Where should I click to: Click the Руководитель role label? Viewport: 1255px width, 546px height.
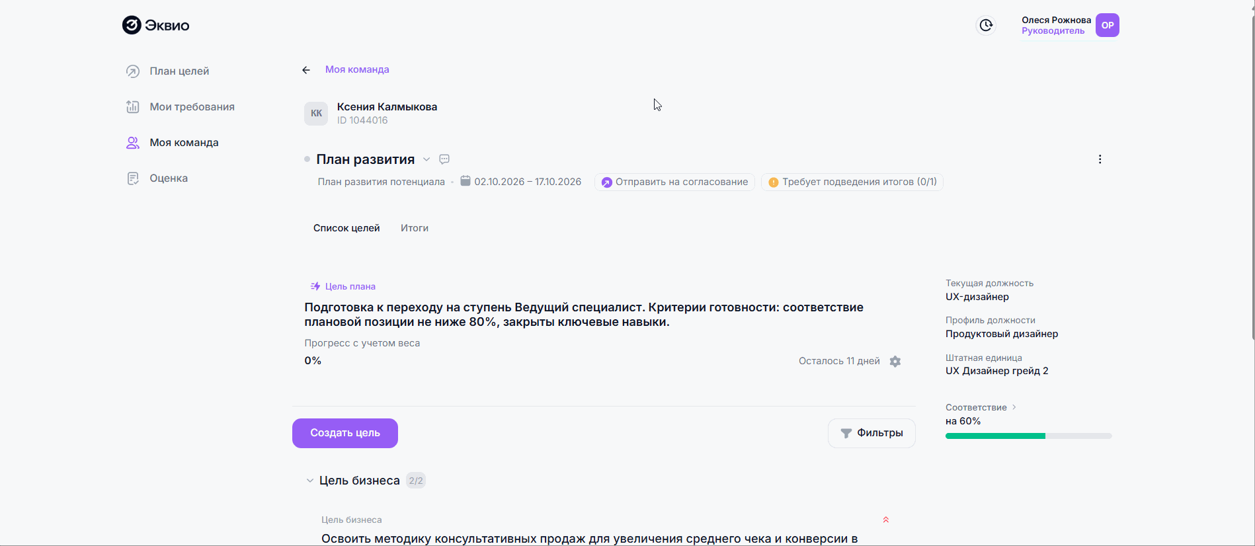(1053, 31)
